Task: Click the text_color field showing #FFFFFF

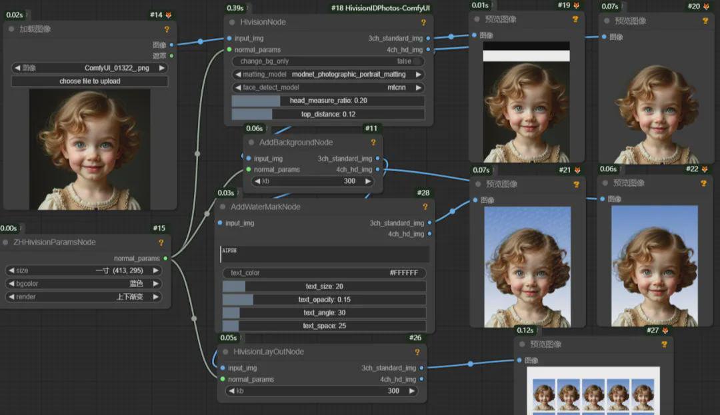Action: 324,273
